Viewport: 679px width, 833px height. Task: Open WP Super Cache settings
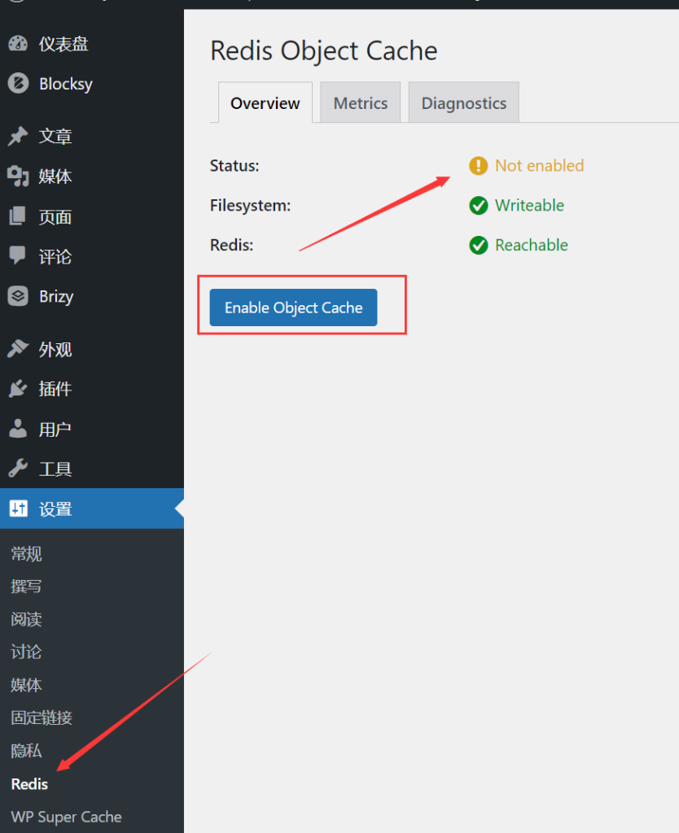click(x=66, y=817)
